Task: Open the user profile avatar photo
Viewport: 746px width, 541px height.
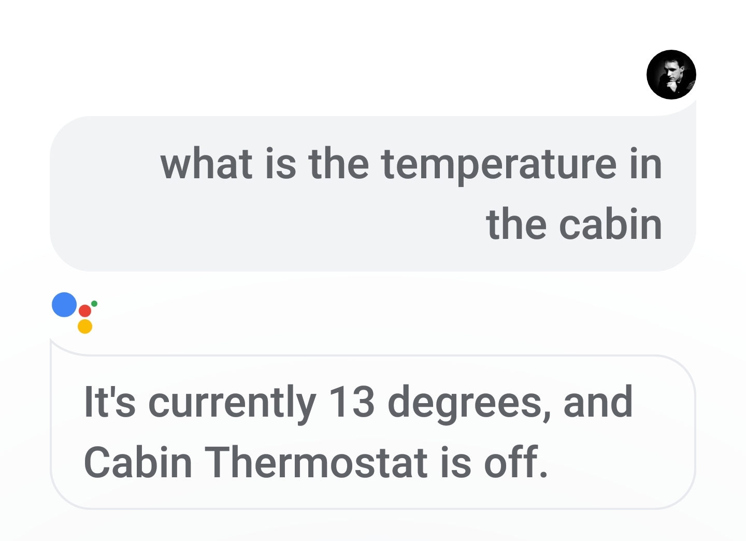Action: tap(671, 75)
